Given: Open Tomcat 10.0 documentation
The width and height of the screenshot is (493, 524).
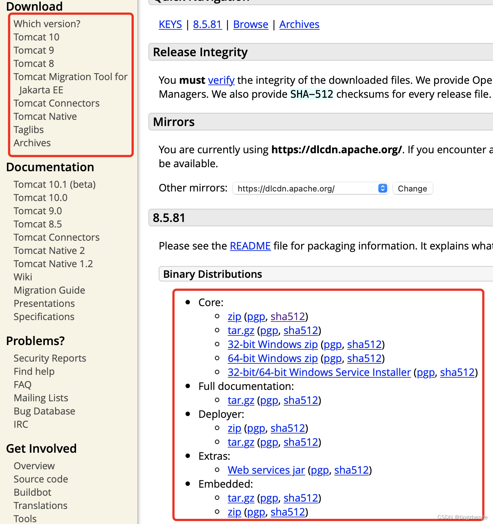Looking at the screenshot, I should [x=40, y=198].
